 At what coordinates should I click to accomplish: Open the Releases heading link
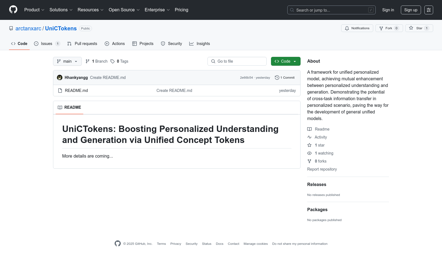click(317, 185)
